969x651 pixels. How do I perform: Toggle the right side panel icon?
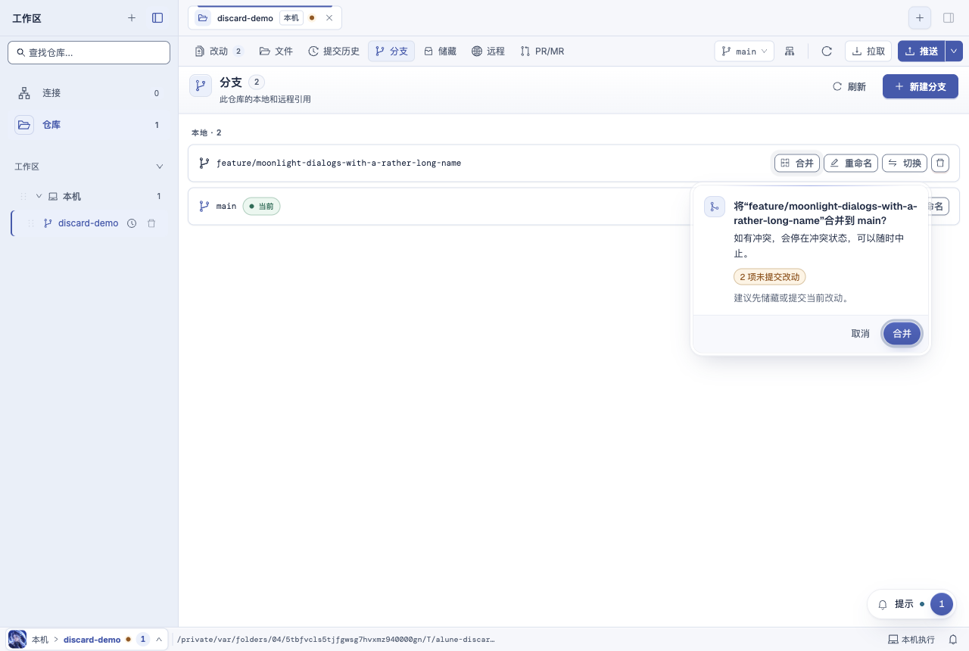click(949, 17)
